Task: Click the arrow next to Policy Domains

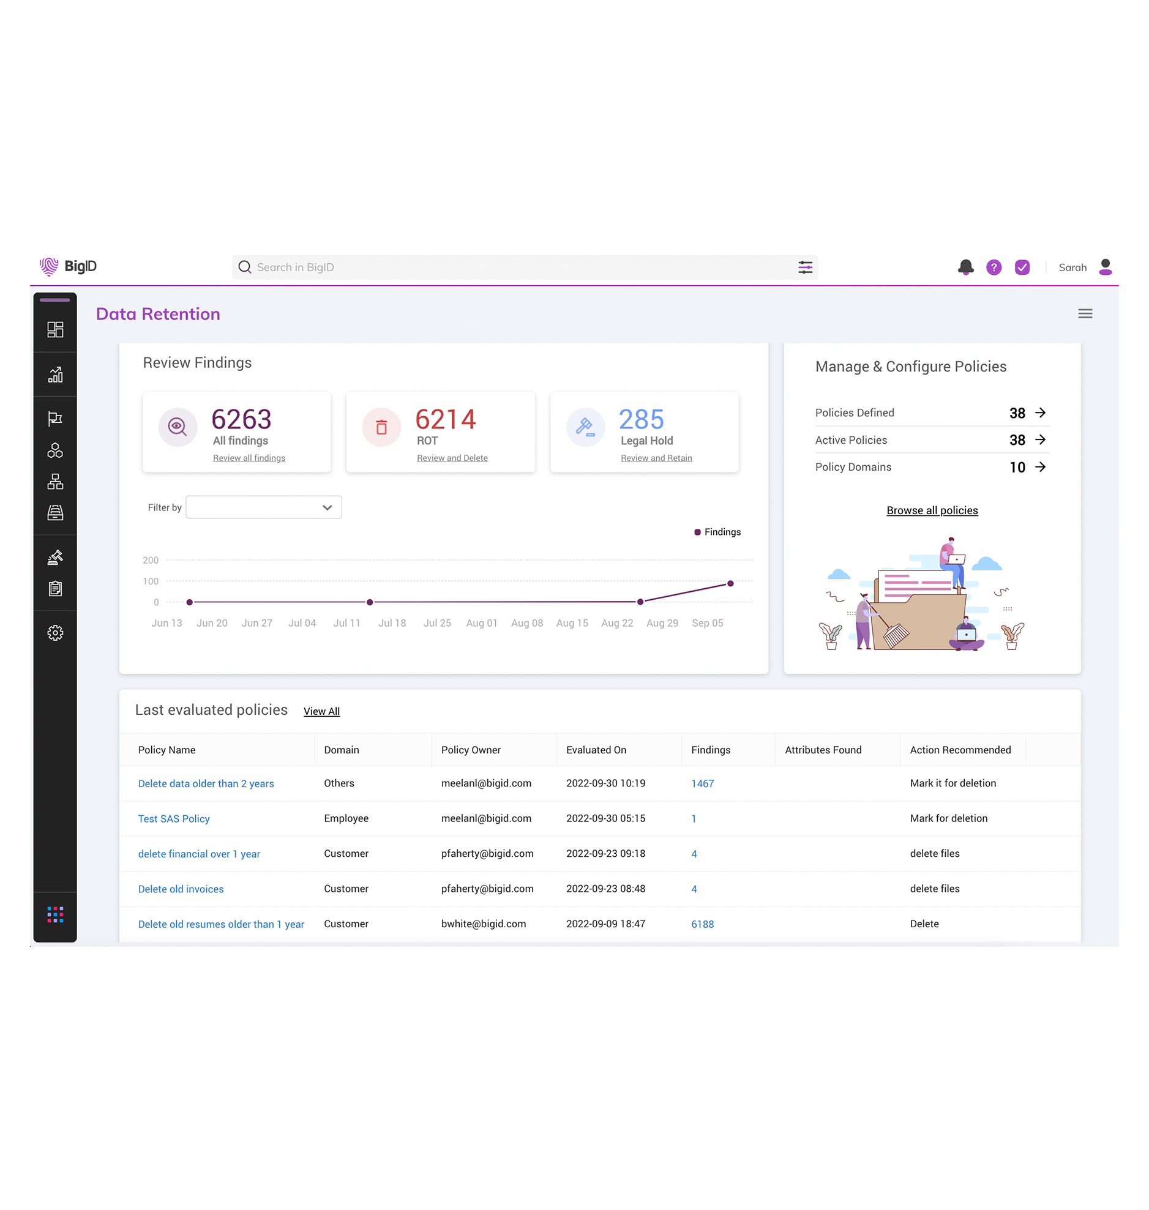Action: click(1040, 467)
